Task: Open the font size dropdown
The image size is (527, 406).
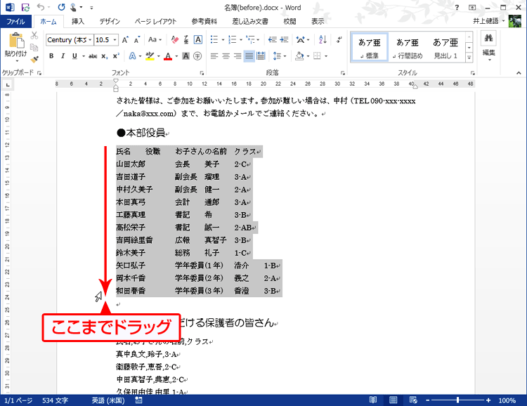Action: (x=115, y=40)
